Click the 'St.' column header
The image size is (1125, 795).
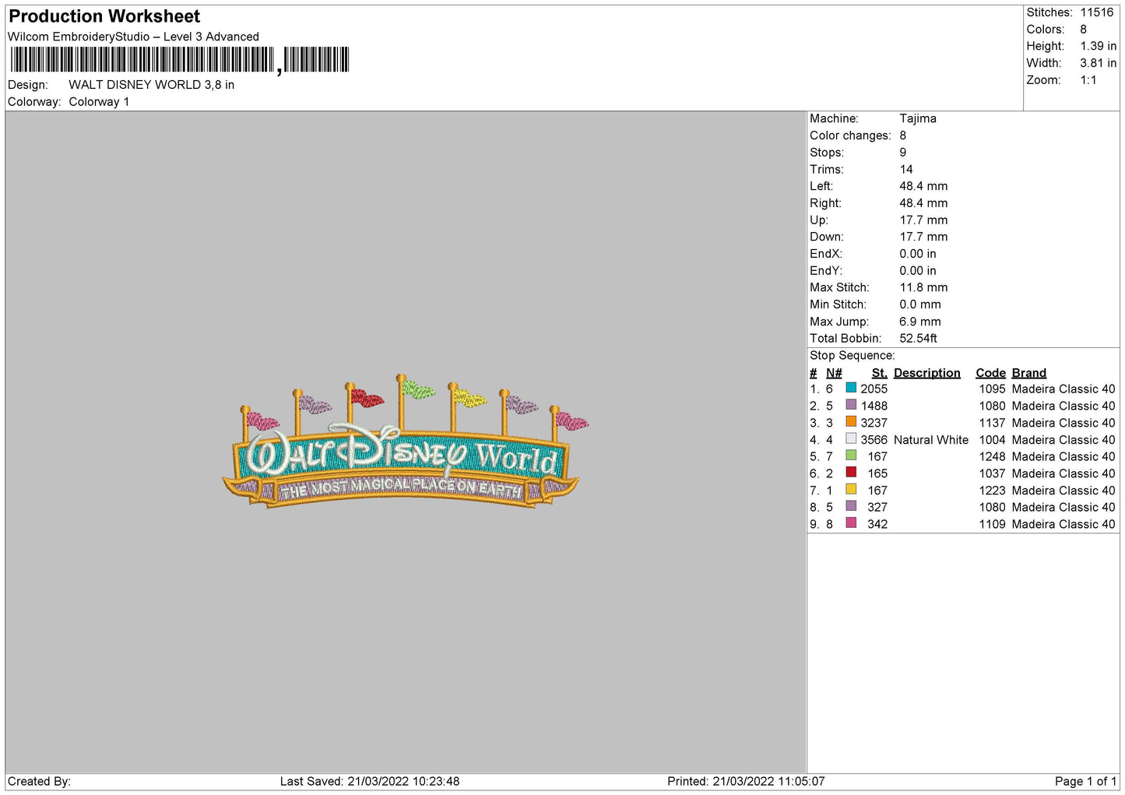click(x=879, y=373)
